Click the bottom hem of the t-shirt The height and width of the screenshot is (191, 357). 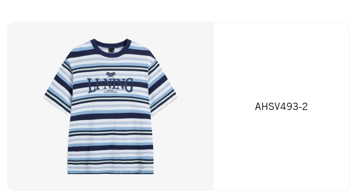click(111, 172)
